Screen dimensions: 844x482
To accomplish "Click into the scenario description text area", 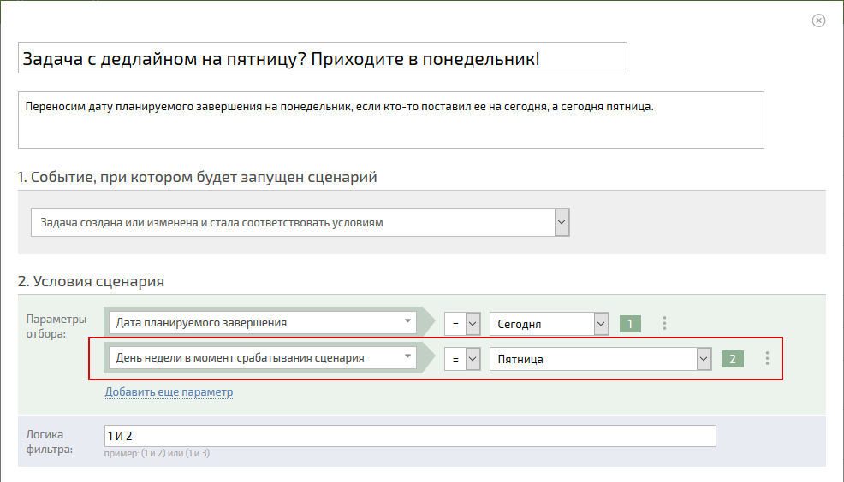I will (x=391, y=120).
